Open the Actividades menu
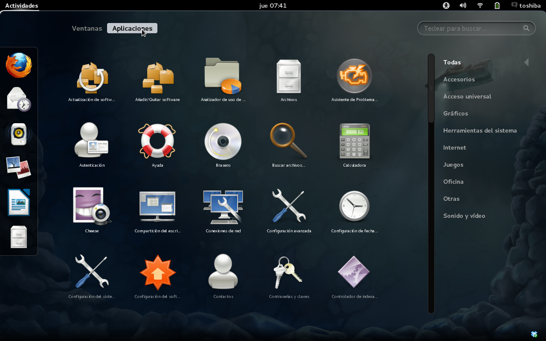546x341 pixels. click(21, 6)
